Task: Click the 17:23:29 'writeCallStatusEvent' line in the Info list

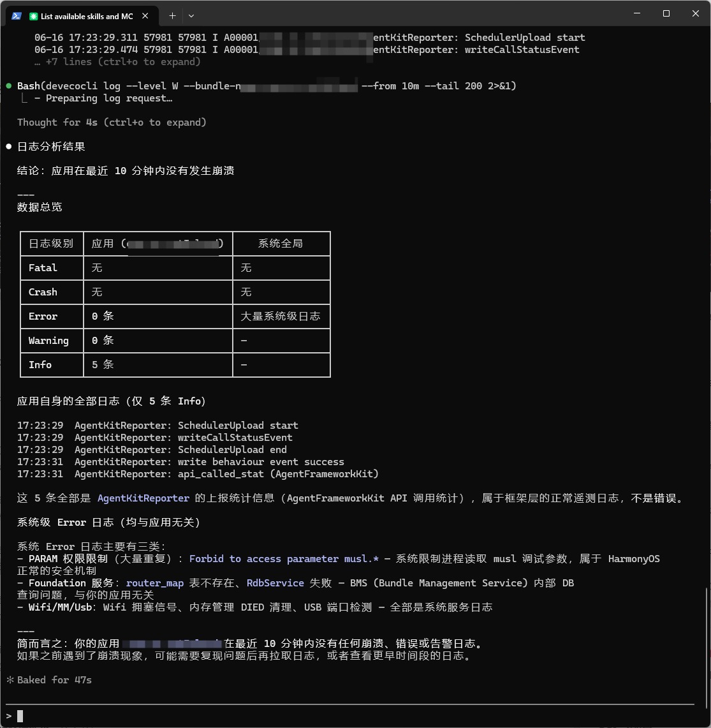Action: click(x=155, y=437)
